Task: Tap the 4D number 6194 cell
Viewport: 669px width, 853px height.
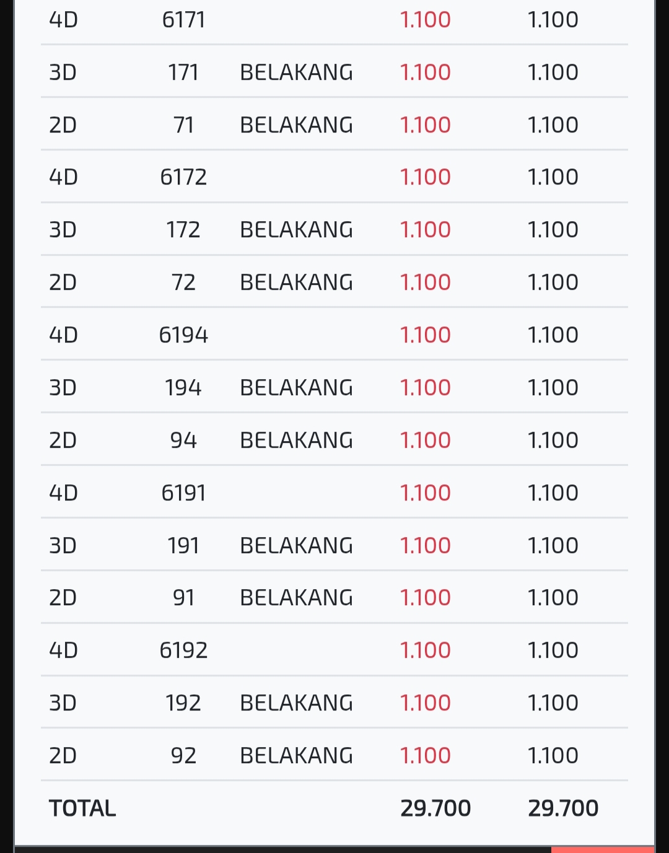Action: pos(183,335)
